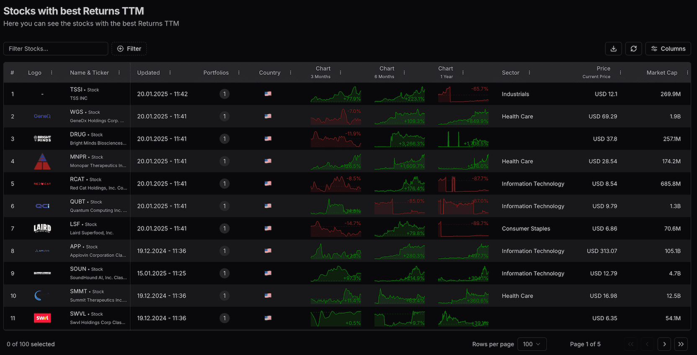Image resolution: width=697 pixels, height=355 pixels.
Task: Click portfolio count badge for QUBT row
Action: tap(225, 206)
